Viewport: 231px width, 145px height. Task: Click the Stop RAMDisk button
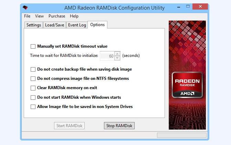point(119,125)
